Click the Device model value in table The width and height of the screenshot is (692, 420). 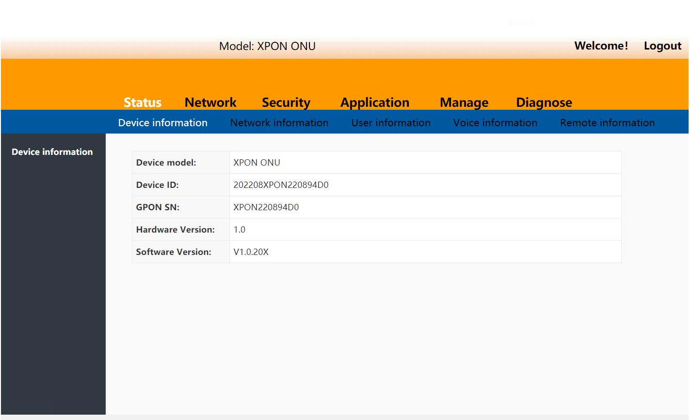pos(257,163)
